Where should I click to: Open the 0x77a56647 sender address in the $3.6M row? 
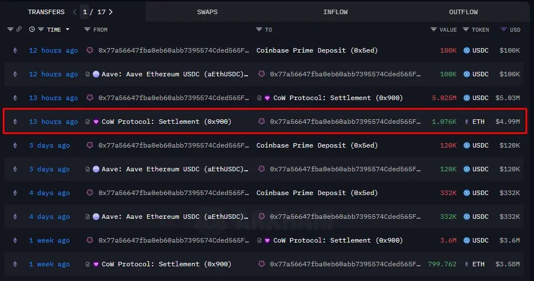coord(173,240)
